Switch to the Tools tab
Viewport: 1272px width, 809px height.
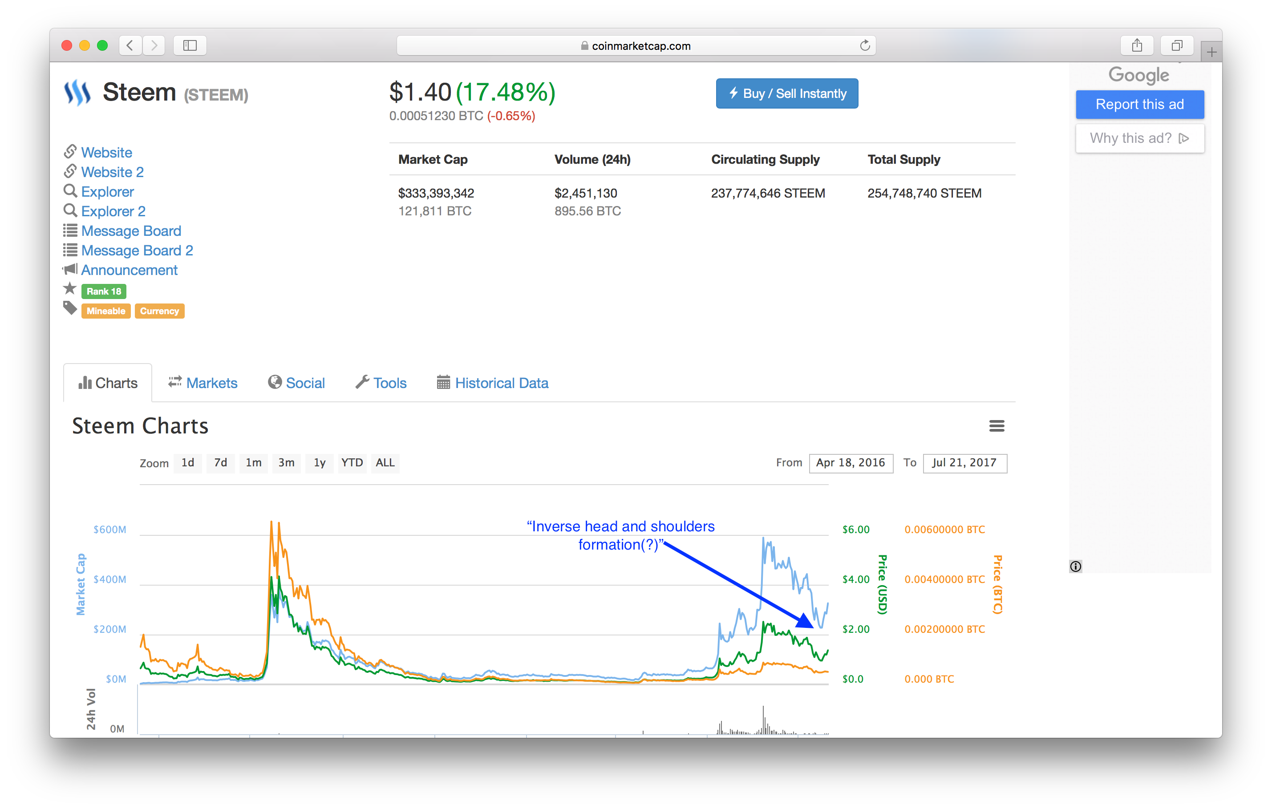(x=381, y=382)
